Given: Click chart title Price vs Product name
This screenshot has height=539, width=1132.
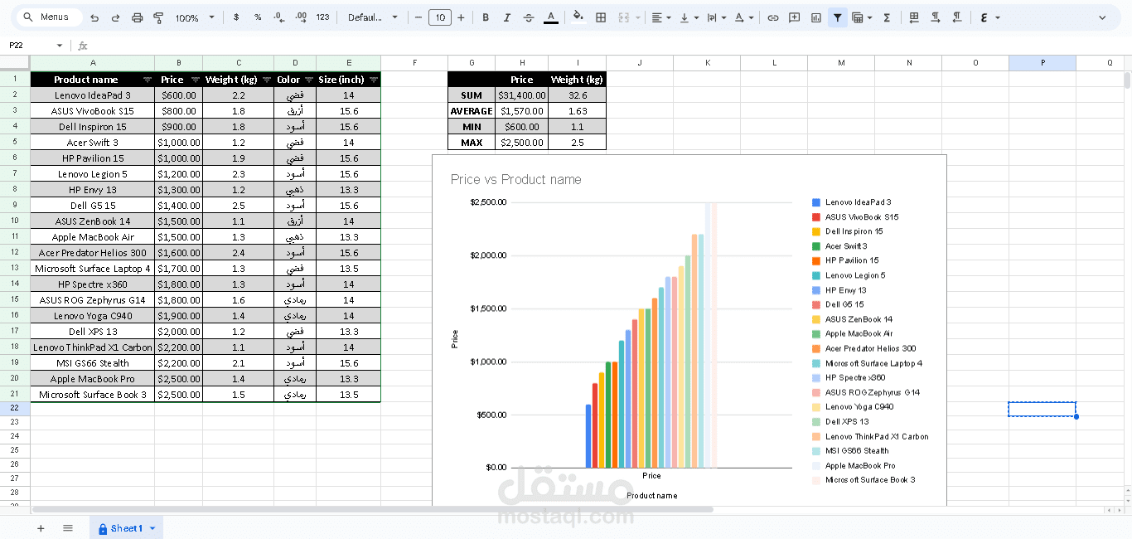Looking at the screenshot, I should (x=515, y=179).
